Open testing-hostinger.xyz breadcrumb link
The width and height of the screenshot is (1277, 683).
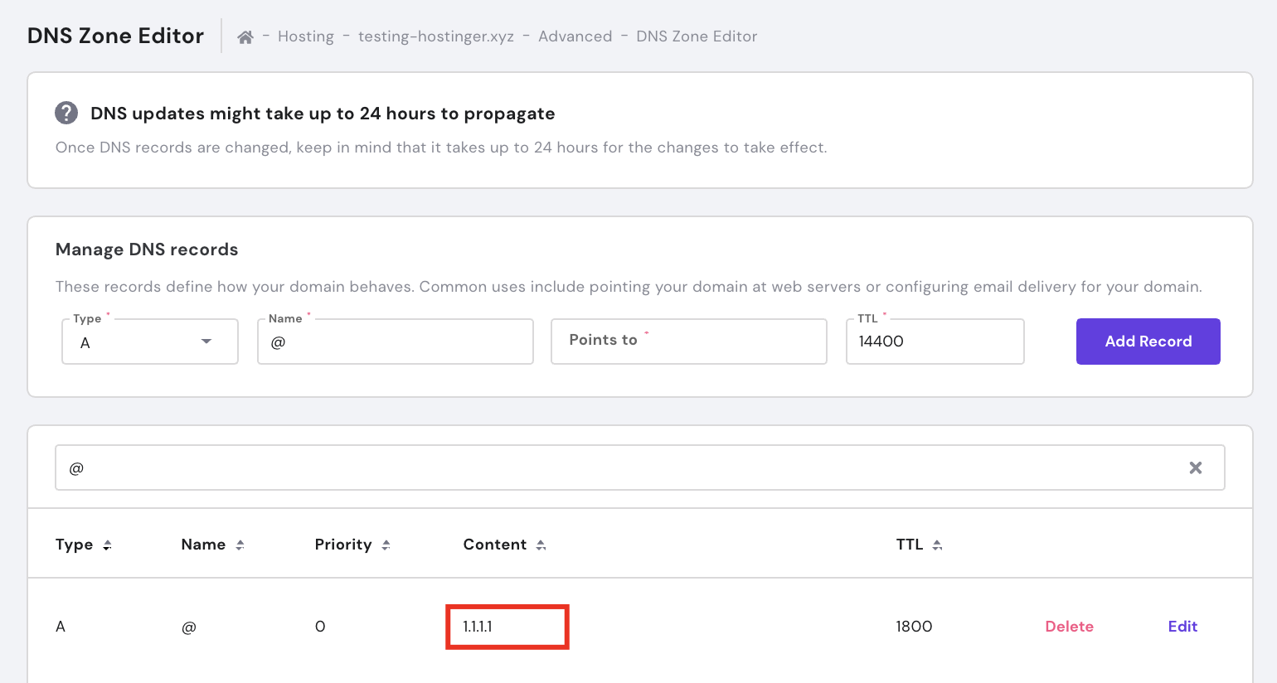[x=435, y=36]
